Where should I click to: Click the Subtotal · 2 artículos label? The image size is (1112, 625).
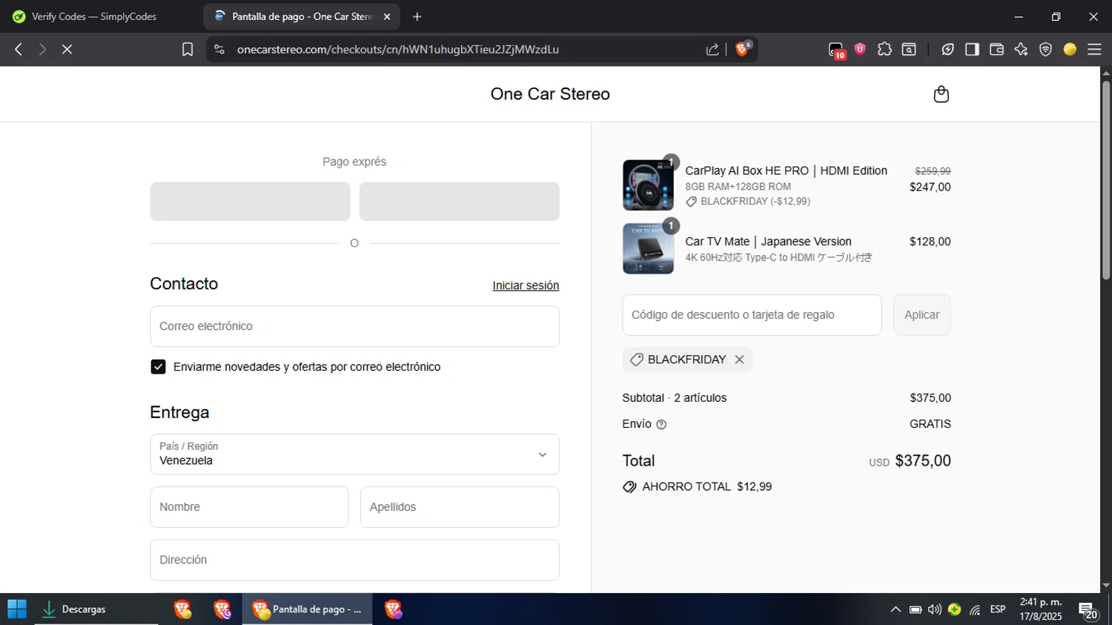coord(675,398)
